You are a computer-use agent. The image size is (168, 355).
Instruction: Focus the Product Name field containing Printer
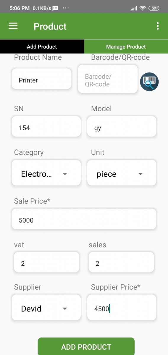41,79
